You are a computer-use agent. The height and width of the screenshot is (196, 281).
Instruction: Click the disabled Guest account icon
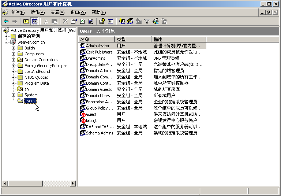[82, 114]
